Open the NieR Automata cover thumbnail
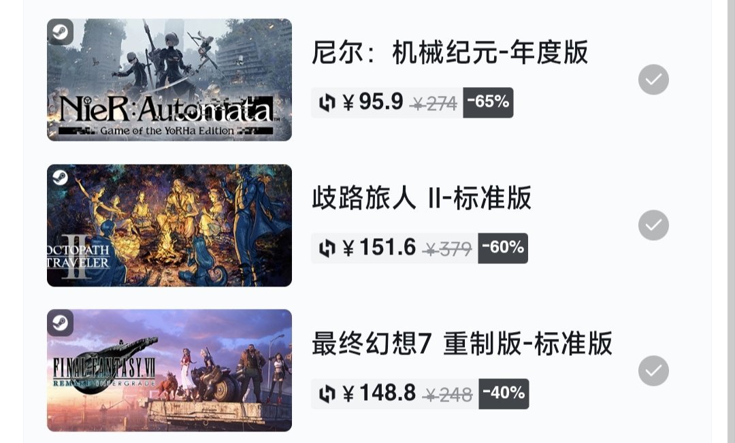 click(x=169, y=80)
